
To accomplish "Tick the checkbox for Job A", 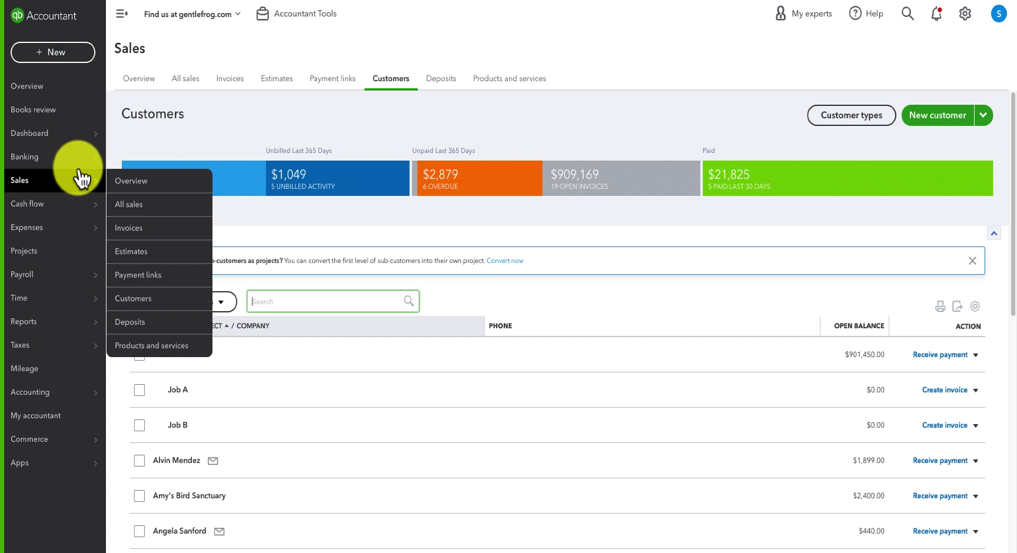I will pyautogui.click(x=139, y=390).
